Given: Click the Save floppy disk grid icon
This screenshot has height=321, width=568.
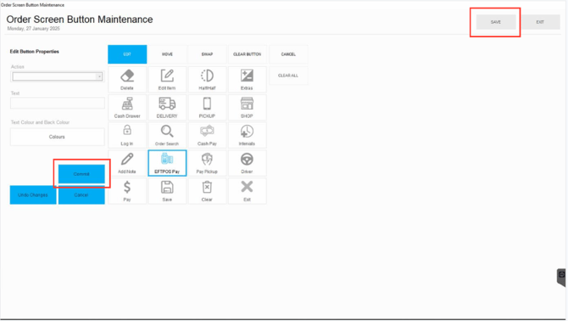Looking at the screenshot, I should tap(167, 191).
